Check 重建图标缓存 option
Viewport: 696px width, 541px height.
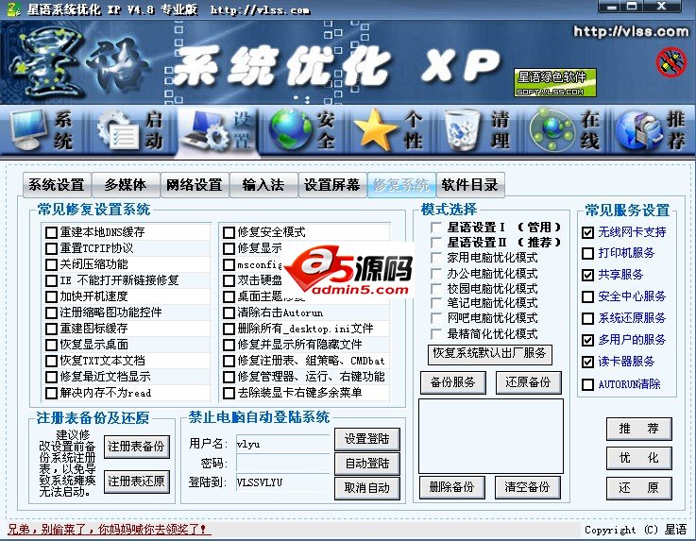(x=52, y=329)
